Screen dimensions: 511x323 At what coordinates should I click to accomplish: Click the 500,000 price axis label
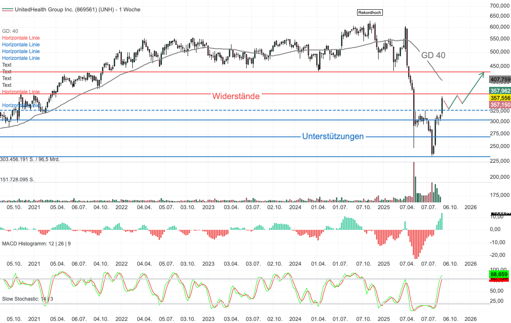(500, 52)
